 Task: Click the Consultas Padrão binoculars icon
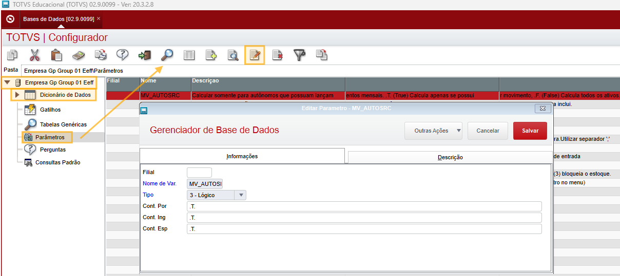click(28, 162)
